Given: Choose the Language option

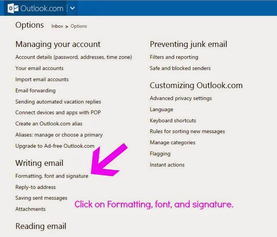Looking at the screenshot, I should (x=161, y=110).
